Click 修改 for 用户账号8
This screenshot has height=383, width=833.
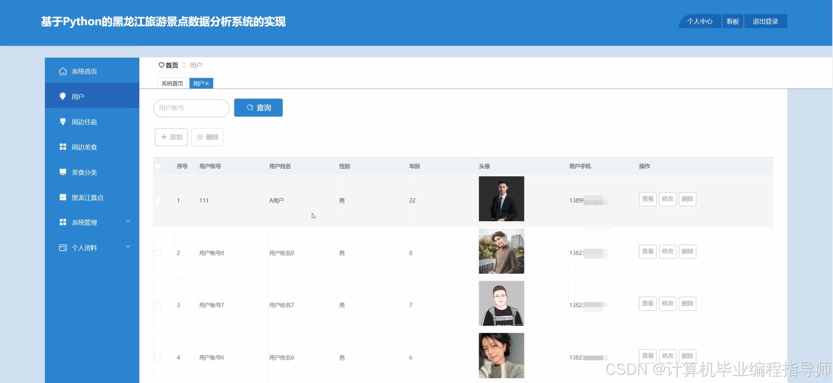[668, 251]
